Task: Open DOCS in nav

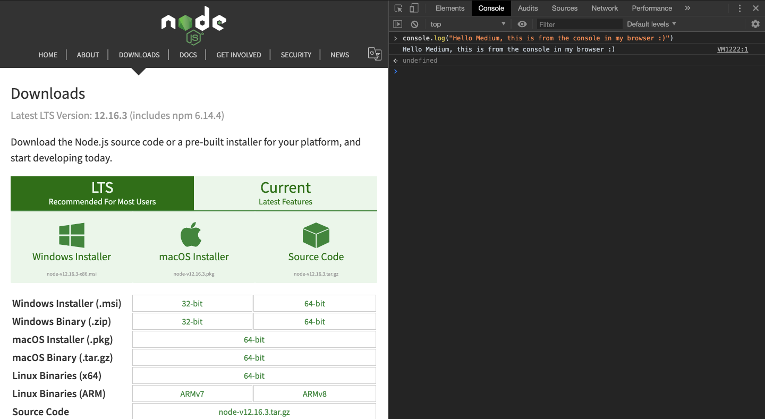Action: 188,55
